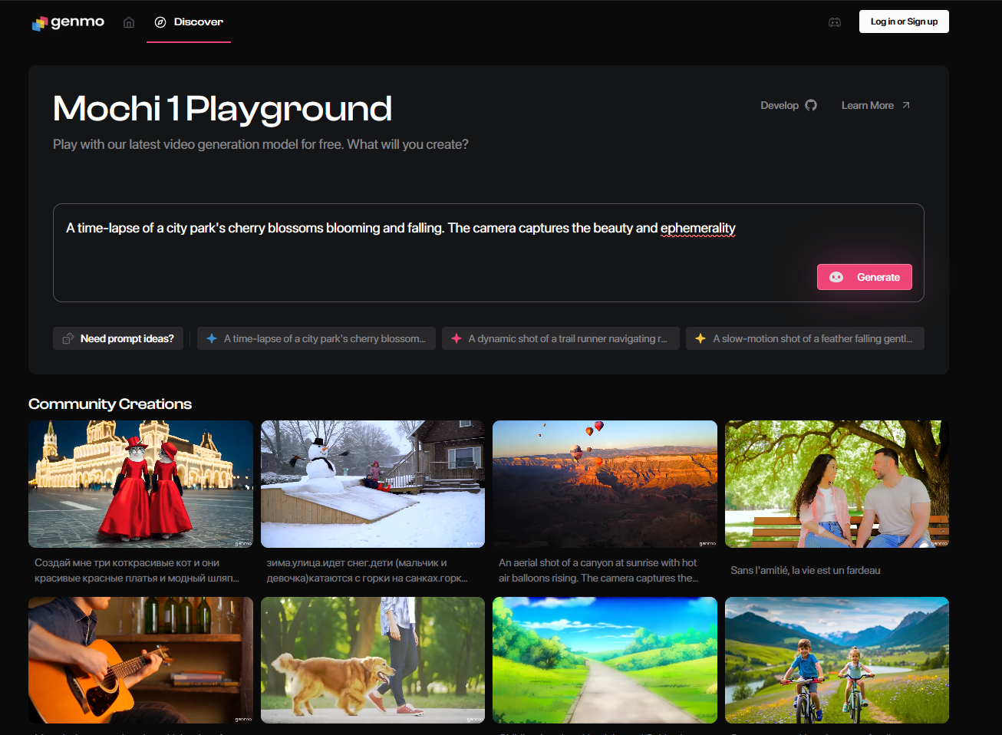Click Need prompt ideas? button
The image size is (1002, 735).
pos(118,338)
